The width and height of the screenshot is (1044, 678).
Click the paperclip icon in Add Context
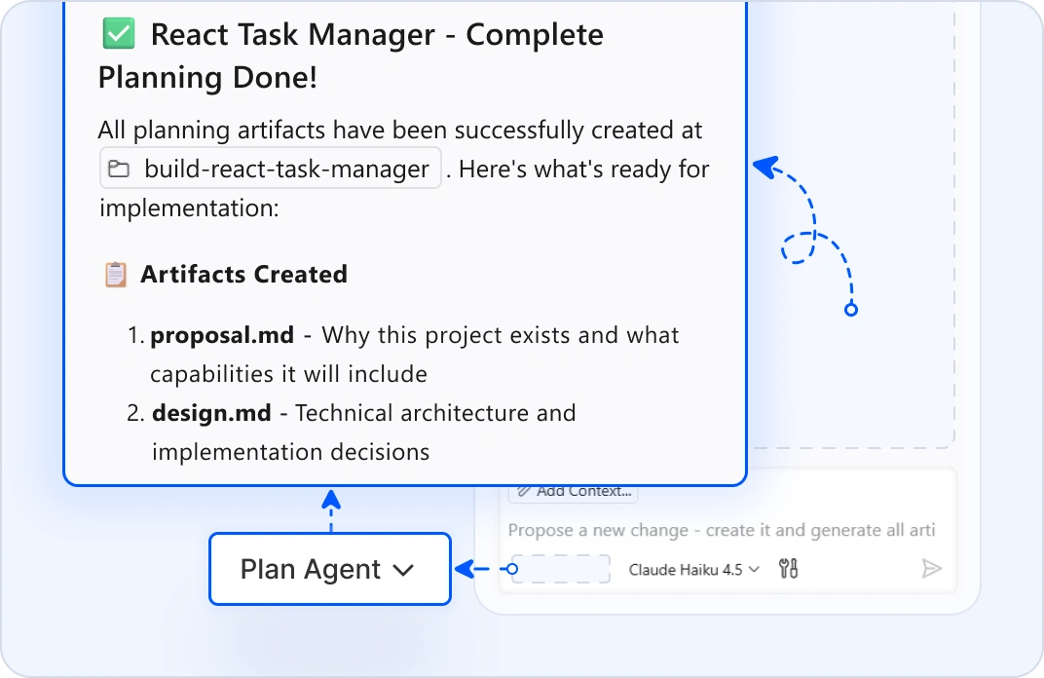pos(524,491)
